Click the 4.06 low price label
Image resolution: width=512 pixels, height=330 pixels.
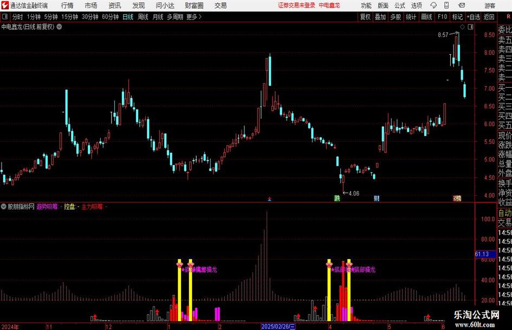click(354, 193)
